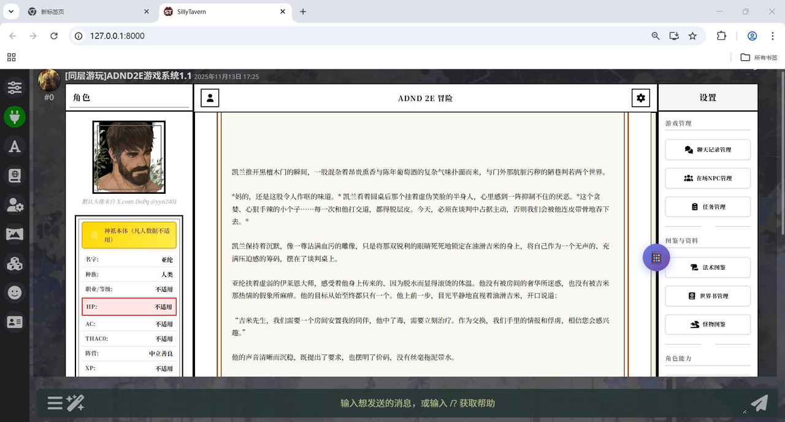Select the AC 不适用 row
Image resolution: width=785 pixels, height=422 pixels.
point(129,324)
